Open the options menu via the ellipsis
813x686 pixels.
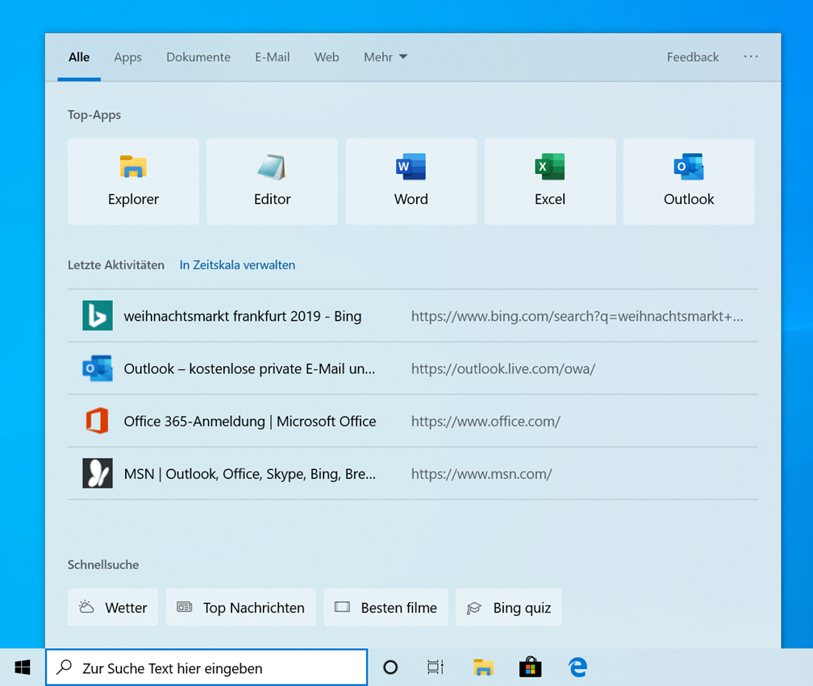coord(751,57)
